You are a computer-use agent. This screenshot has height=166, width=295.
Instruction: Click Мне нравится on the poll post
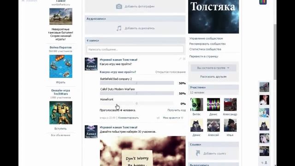[171, 118]
